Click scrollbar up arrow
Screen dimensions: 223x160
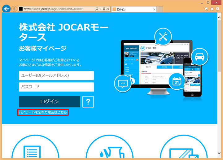(x=219, y=17)
